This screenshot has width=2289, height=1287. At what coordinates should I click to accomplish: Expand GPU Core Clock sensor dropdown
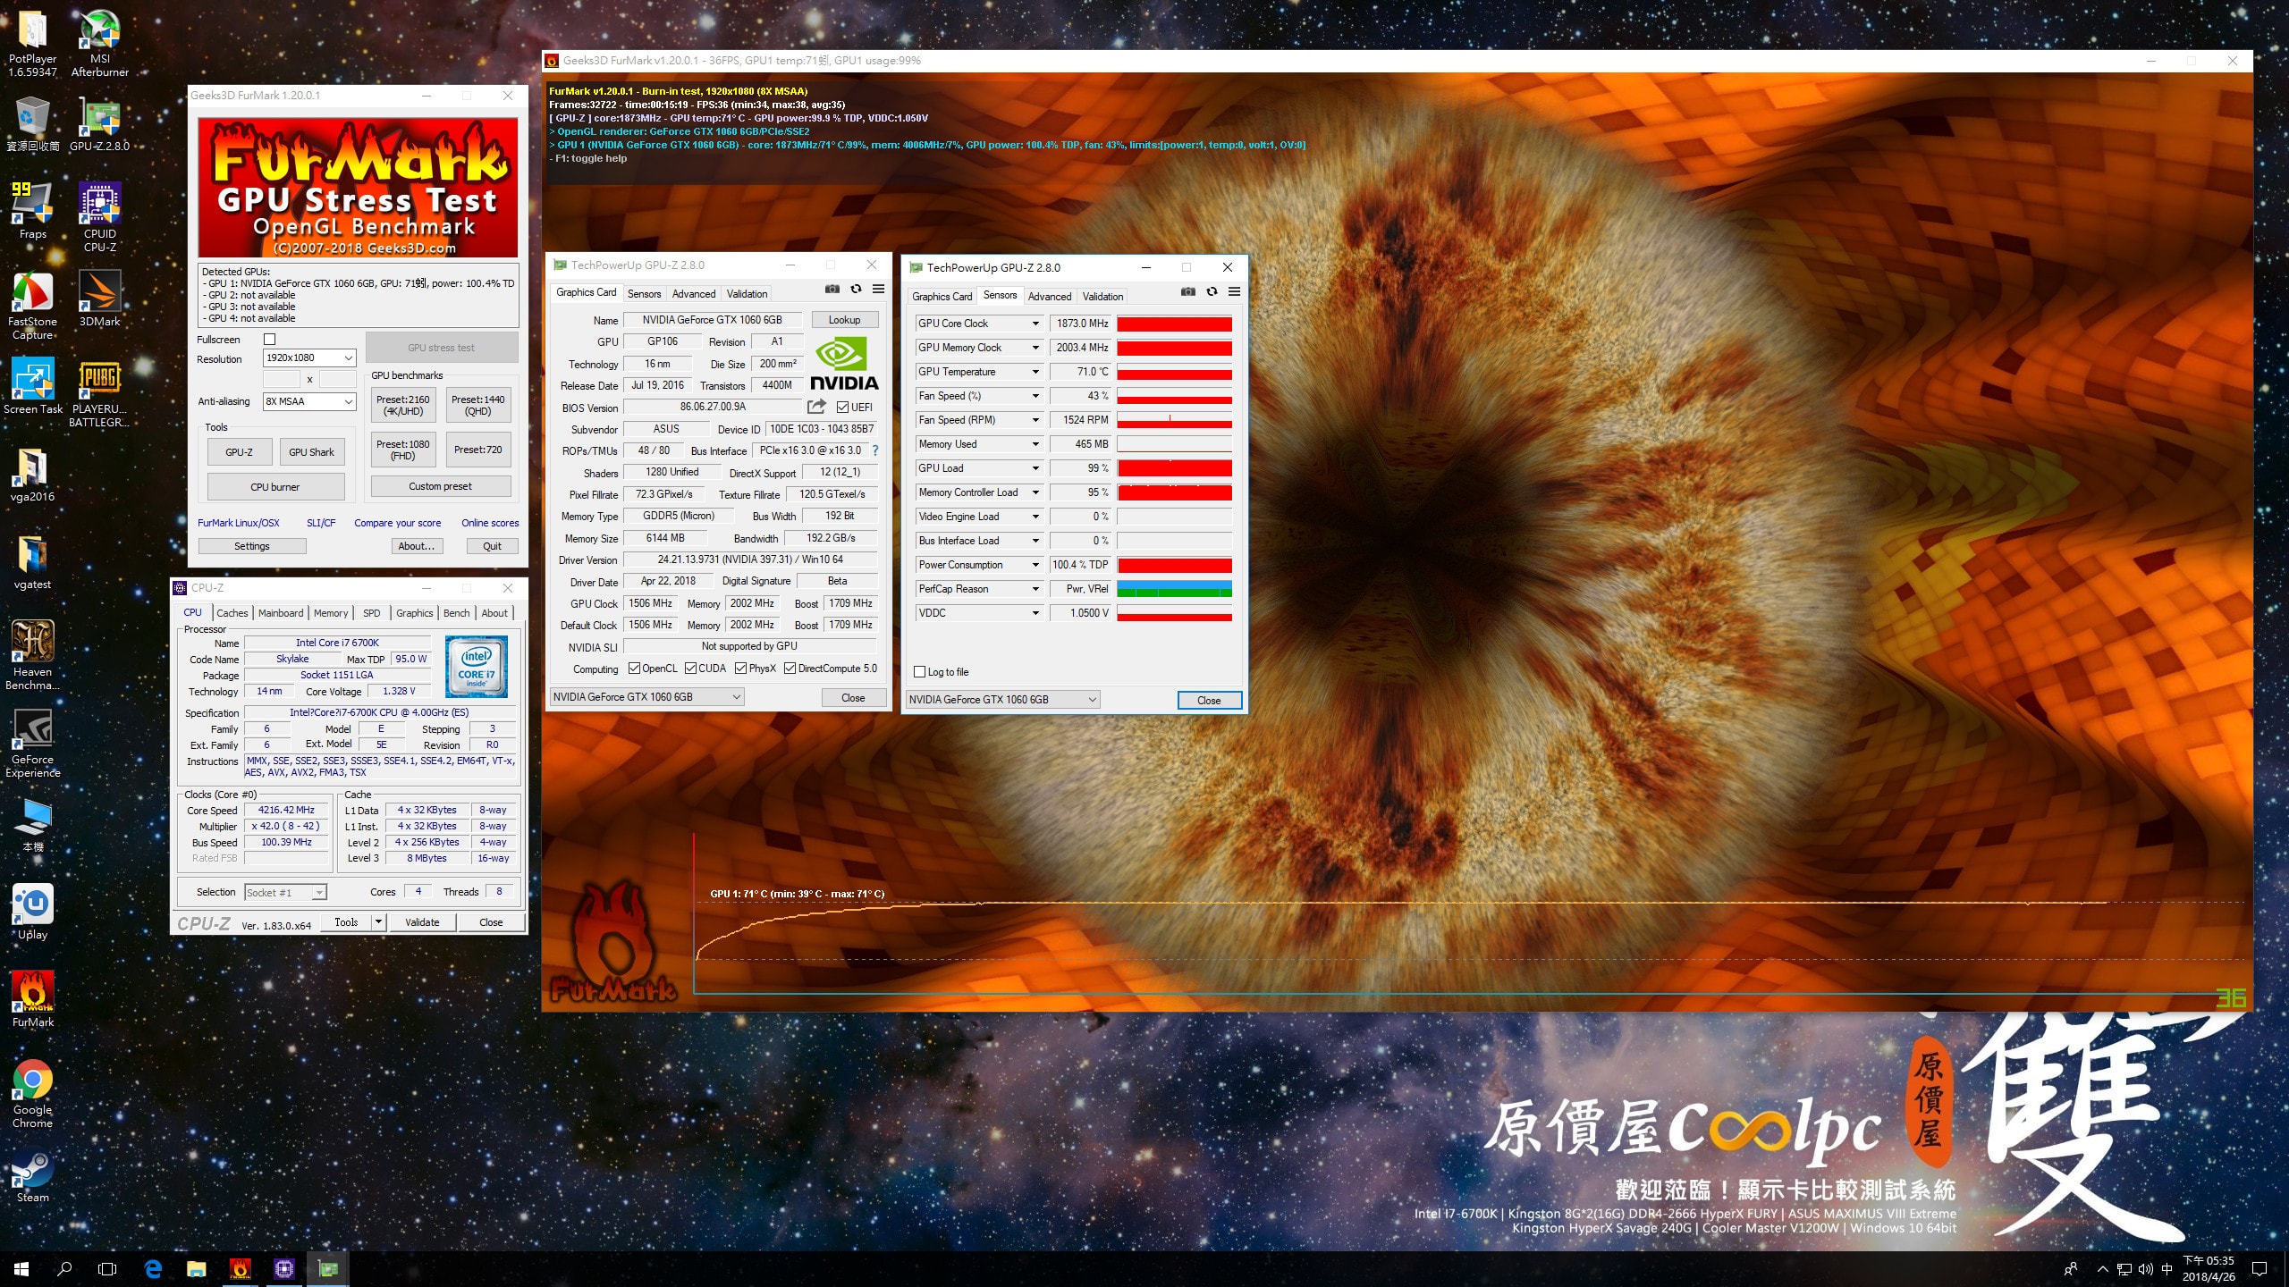click(x=1035, y=324)
